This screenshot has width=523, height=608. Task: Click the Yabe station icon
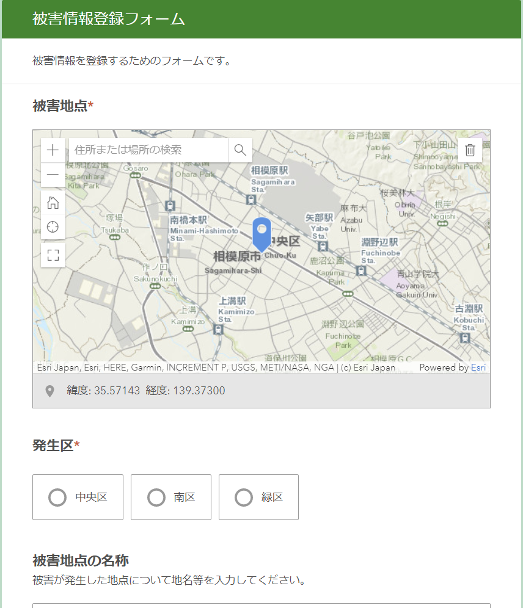(323, 246)
